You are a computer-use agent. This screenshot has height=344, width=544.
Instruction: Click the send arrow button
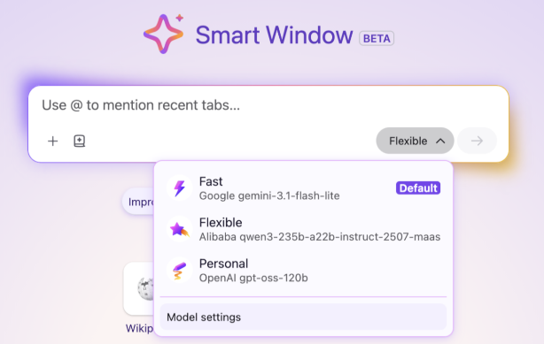click(477, 141)
